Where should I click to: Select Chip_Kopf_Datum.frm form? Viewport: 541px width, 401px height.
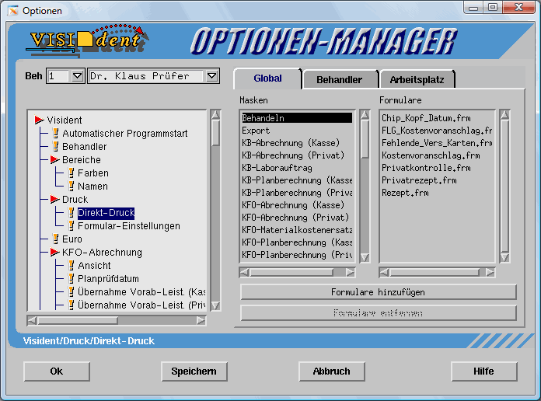coord(437,118)
